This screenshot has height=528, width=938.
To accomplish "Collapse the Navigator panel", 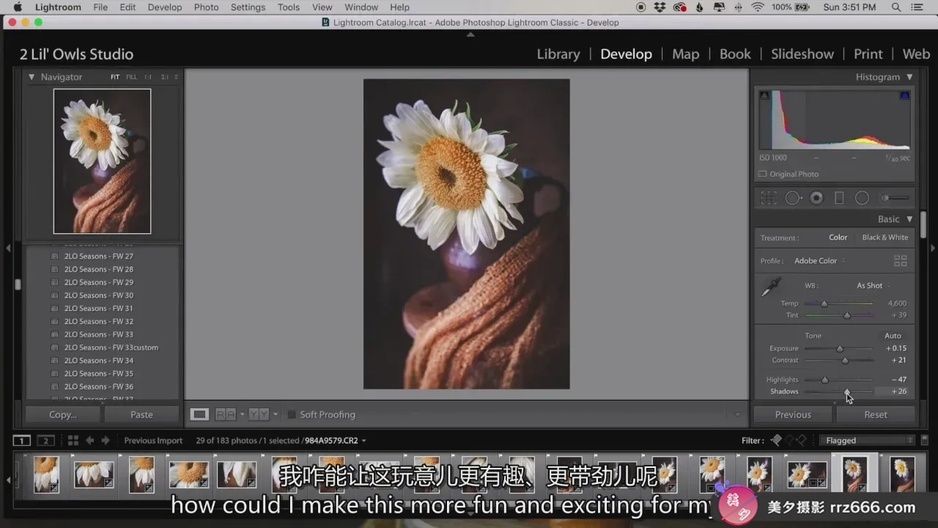I will (32, 77).
